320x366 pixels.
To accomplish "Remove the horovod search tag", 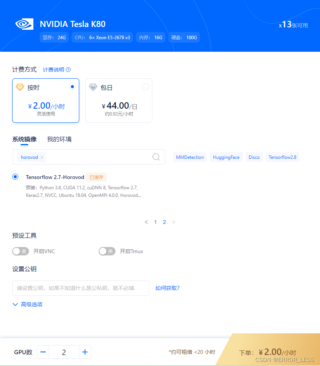I will (42, 157).
